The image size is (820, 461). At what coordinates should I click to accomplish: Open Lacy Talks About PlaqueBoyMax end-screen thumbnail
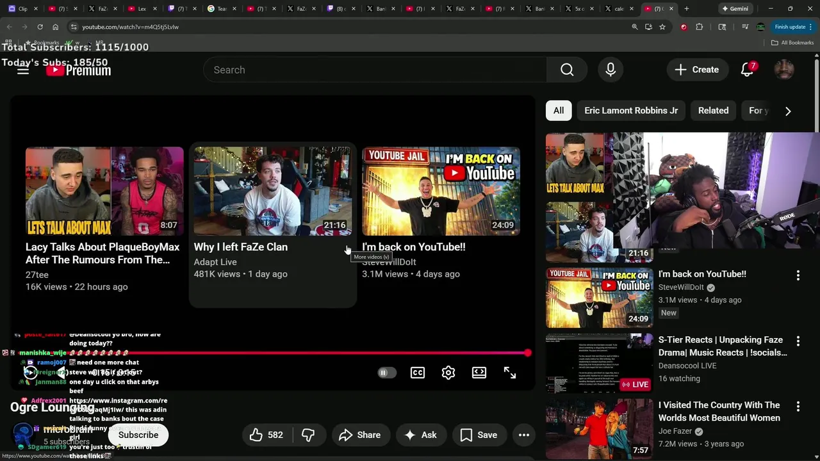104,191
